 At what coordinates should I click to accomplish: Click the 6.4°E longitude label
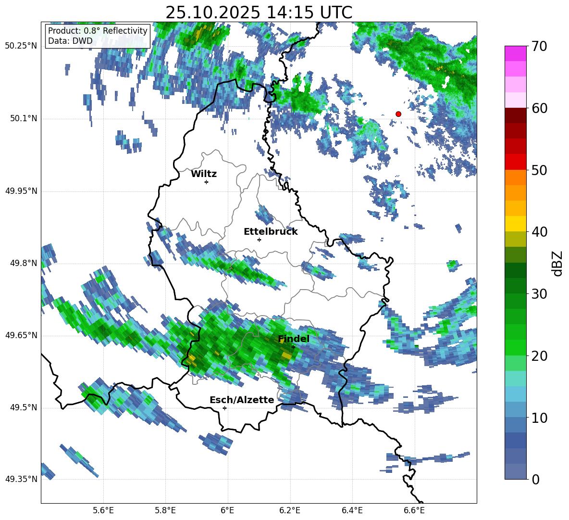tap(352, 510)
